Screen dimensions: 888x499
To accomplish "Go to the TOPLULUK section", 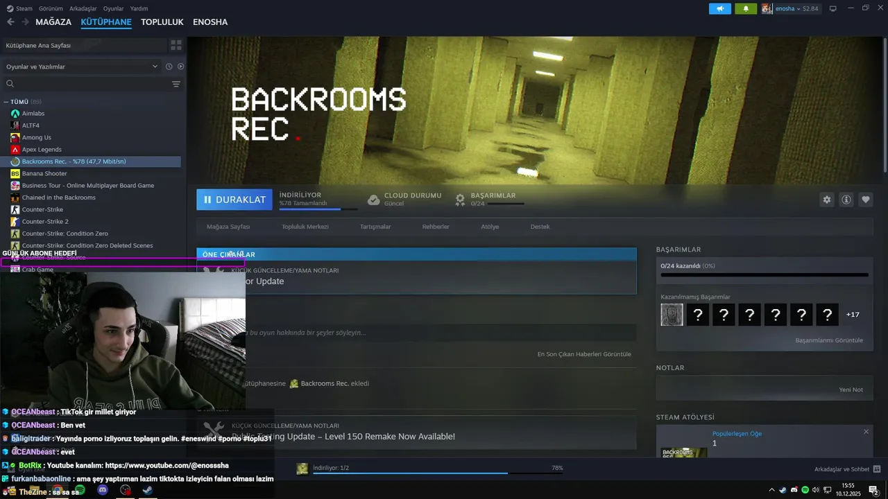I will (162, 22).
